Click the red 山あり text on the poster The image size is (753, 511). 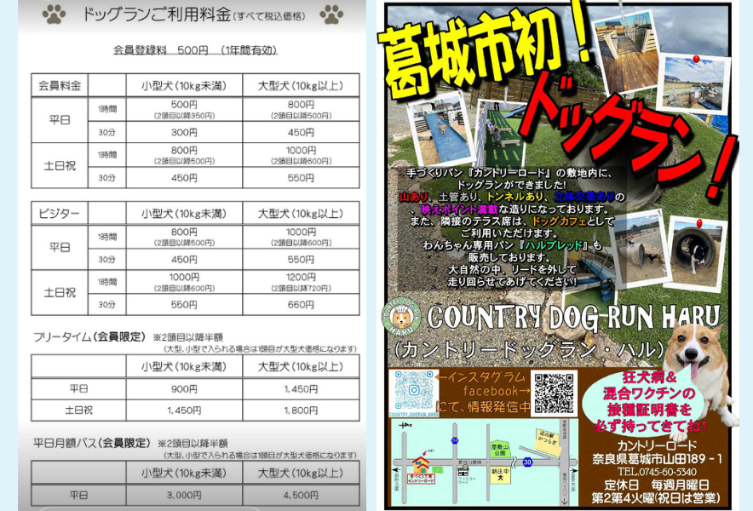(x=413, y=197)
